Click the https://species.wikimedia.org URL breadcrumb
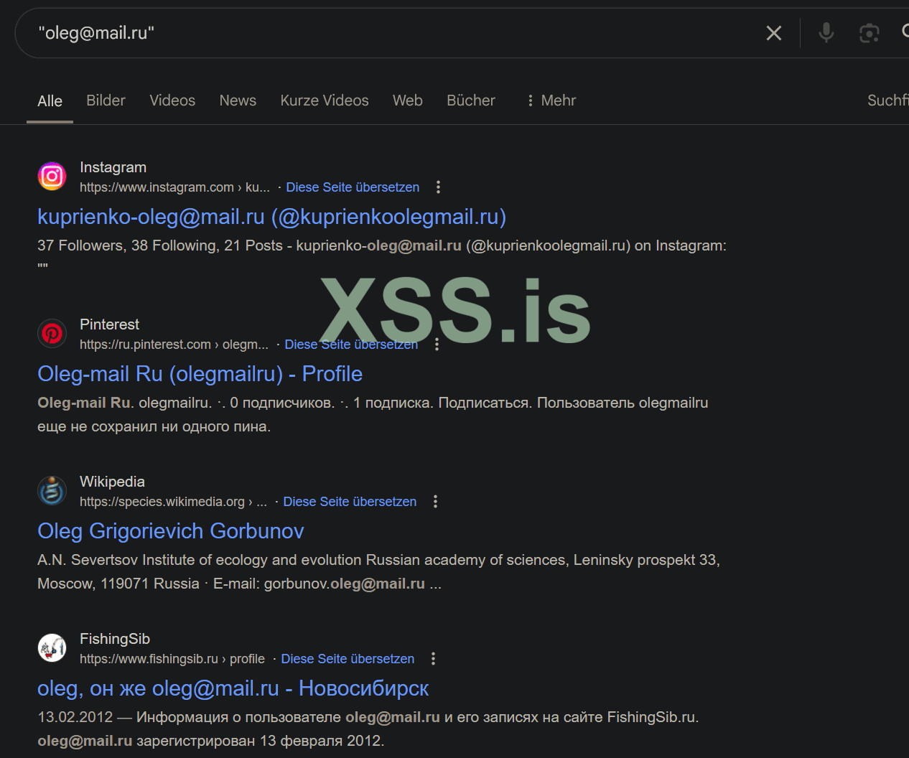The width and height of the screenshot is (909, 758). pos(173,502)
